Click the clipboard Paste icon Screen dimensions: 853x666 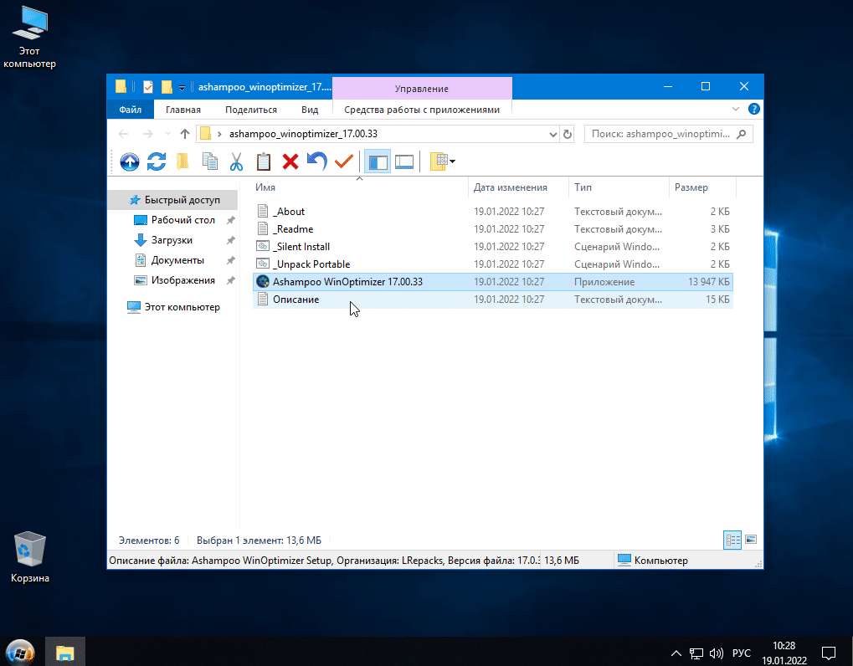(264, 161)
